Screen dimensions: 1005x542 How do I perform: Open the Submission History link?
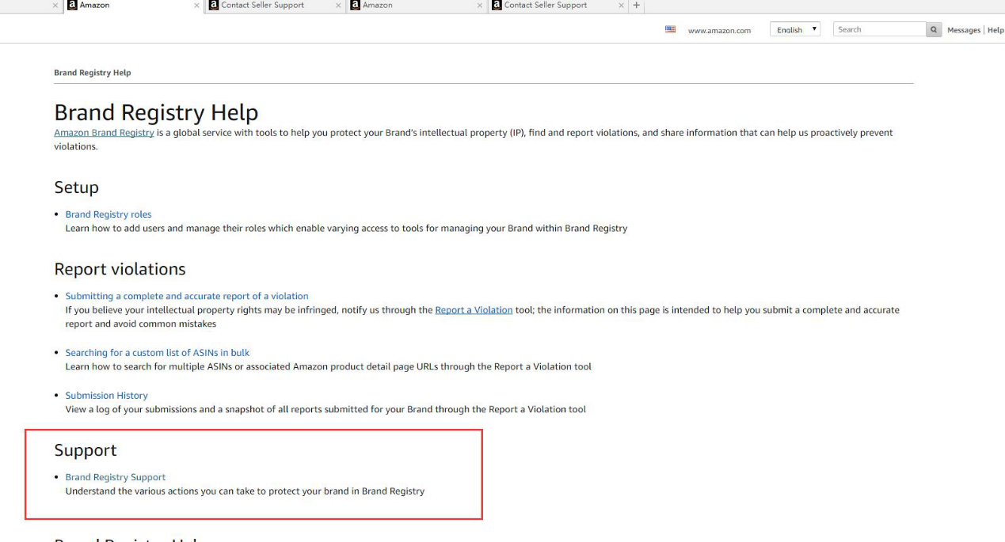click(x=106, y=396)
